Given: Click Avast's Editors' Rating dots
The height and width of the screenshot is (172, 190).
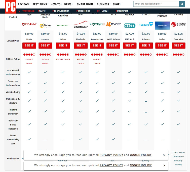Looking at the screenshot, I should coord(113,55).
